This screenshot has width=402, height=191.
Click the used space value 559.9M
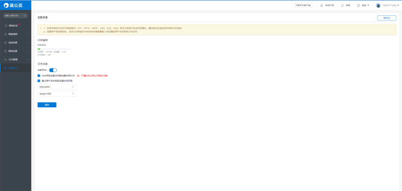pyautogui.click(x=49, y=52)
